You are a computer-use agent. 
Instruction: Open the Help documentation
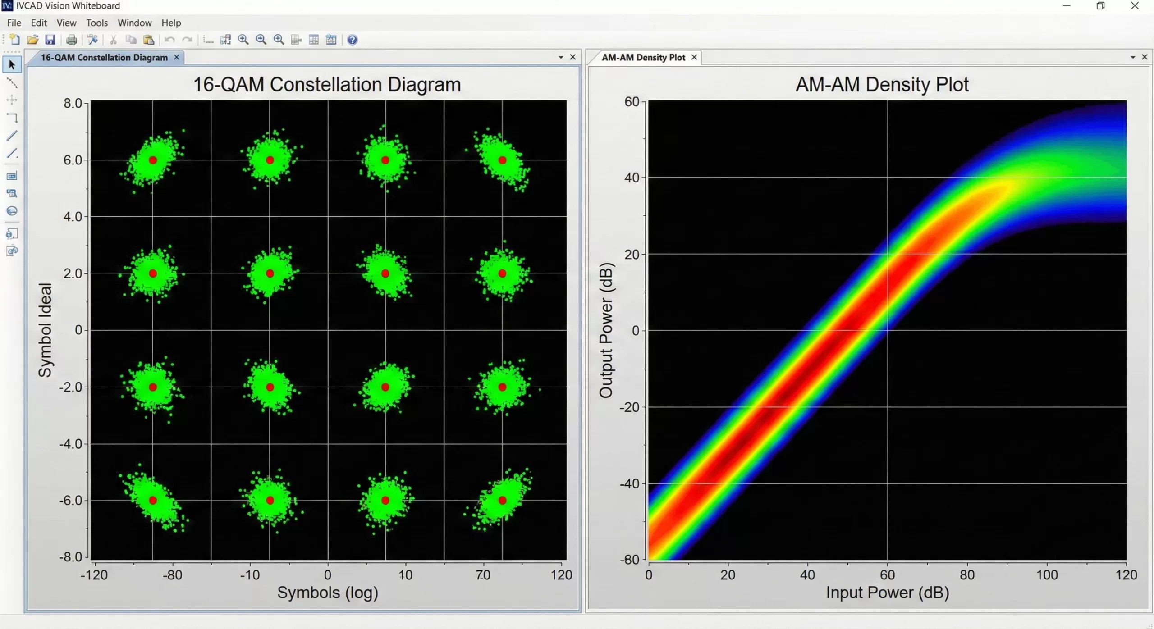coord(352,40)
